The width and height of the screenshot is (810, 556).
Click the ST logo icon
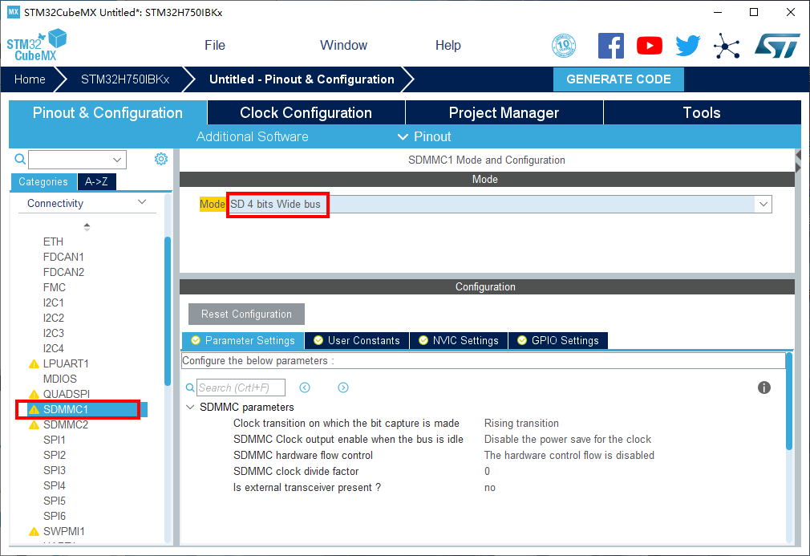776,46
